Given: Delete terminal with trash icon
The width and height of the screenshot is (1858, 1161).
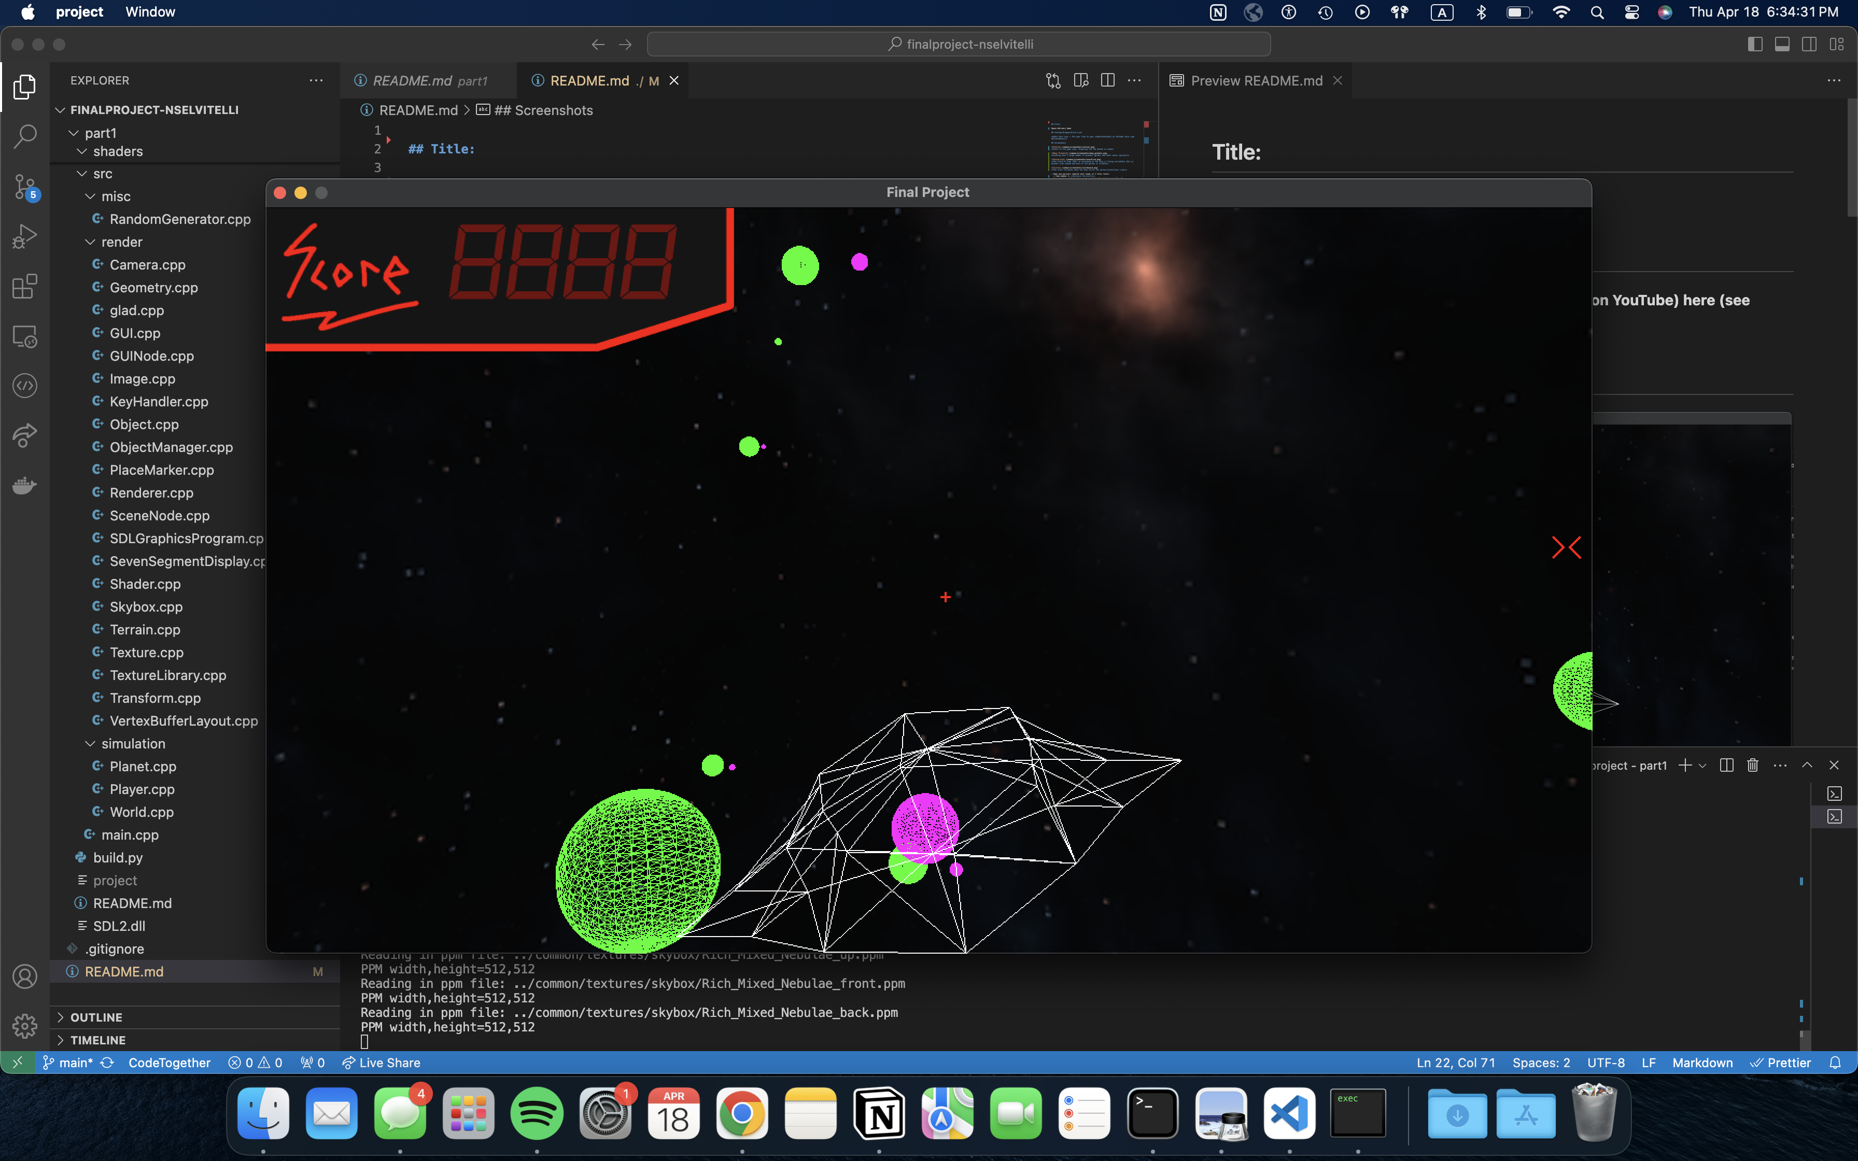Looking at the screenshot, I should [1752, 765].
